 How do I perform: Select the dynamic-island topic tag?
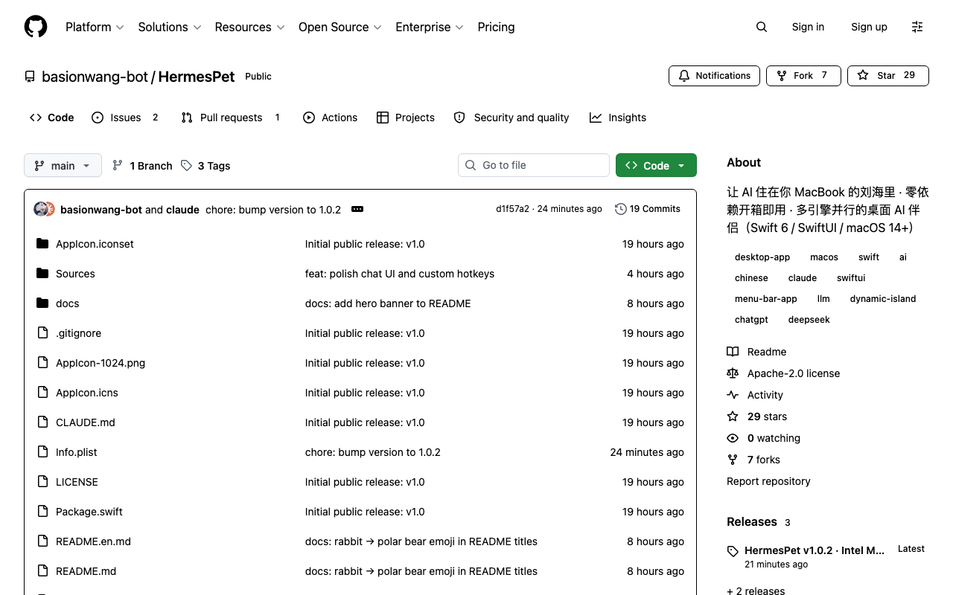point(883,299)
